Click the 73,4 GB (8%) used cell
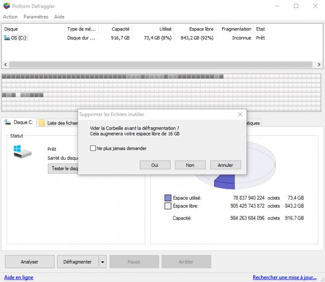The width and height of the screenshot is (325, 282). pyautogui.click(x=158, y=38)
